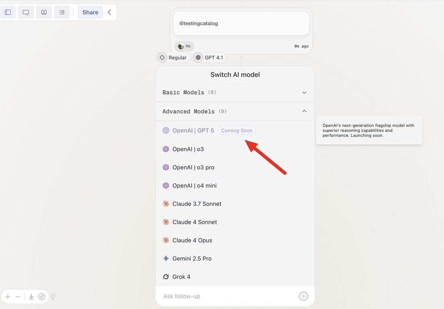The height and width of the screenshot is (309, 444).
Task: Click the Claude 3.7 Sonnet starburst icon
Action: 166,204
